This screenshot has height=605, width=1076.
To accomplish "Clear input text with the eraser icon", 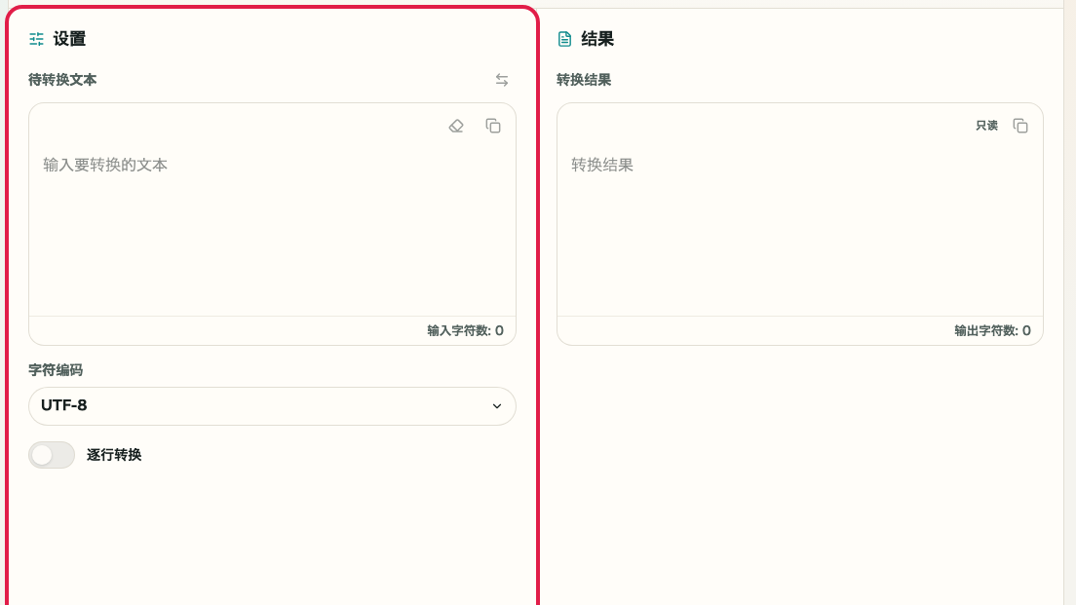I will point(456,127).
